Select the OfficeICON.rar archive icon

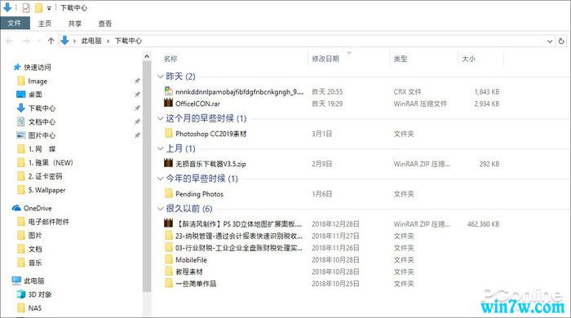[x=168, y=103]
